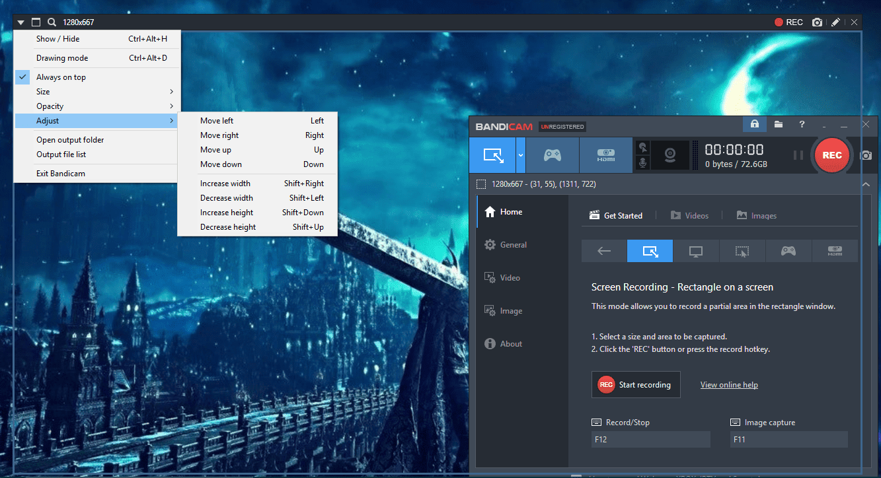Open help question mark icon in Bandicam

click(x=802, y=124)
